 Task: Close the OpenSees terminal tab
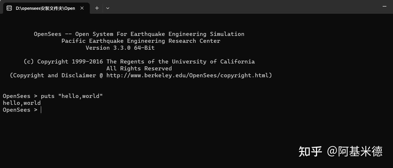point(82,8)
